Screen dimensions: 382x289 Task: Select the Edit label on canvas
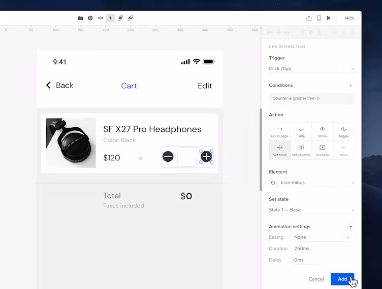(x=205, y=86)
